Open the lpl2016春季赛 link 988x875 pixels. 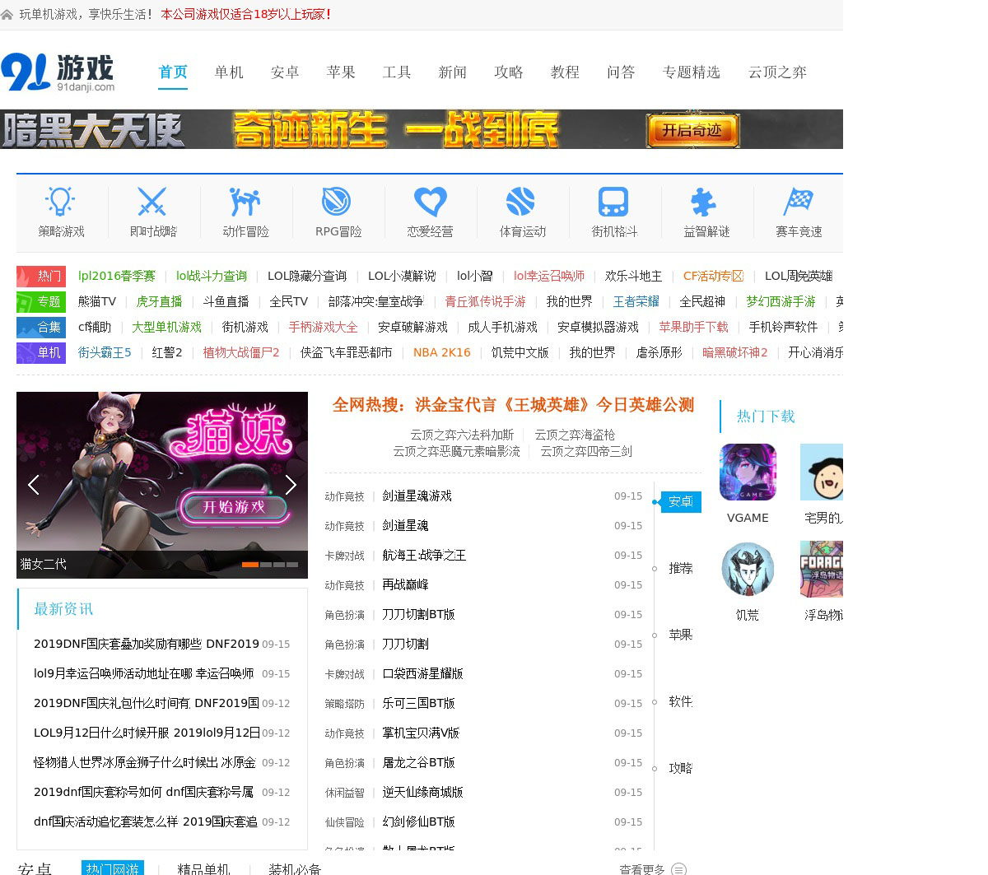(116, 276)
